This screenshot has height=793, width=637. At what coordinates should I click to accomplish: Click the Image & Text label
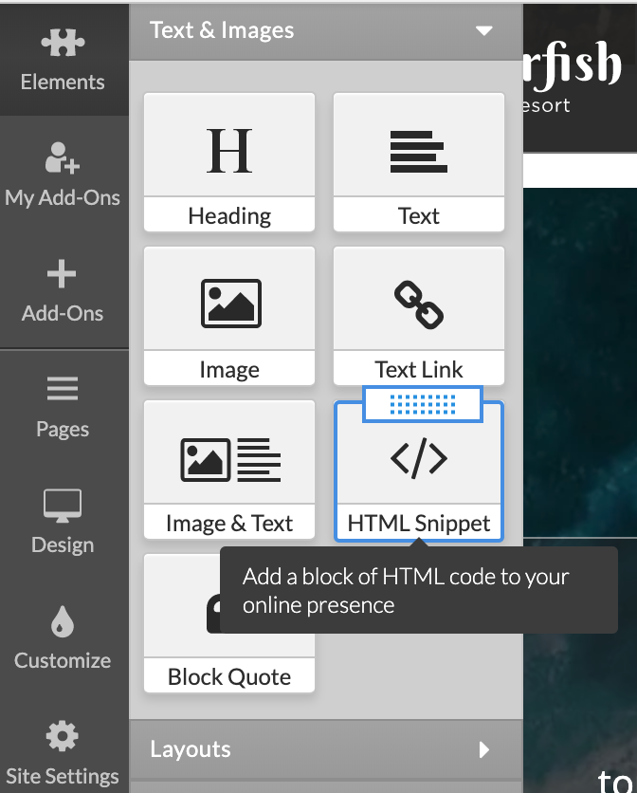coord(229,524)
